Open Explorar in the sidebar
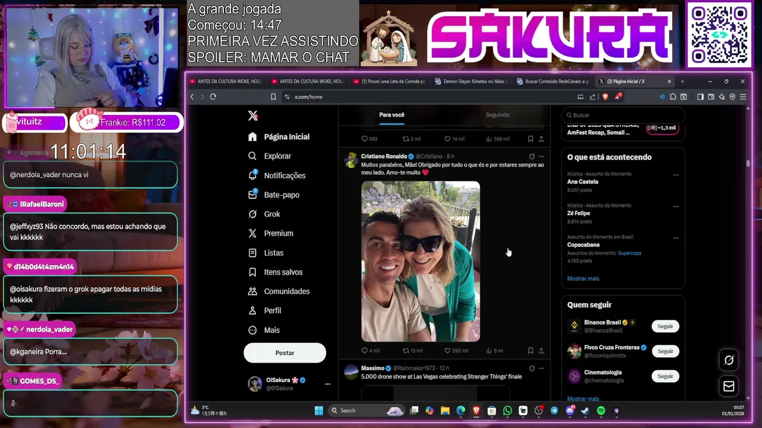762x428 pixels. click(x=270, y=156)
